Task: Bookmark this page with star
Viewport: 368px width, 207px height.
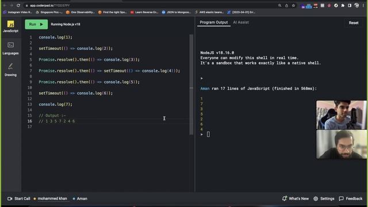Action: pos(293,5)
